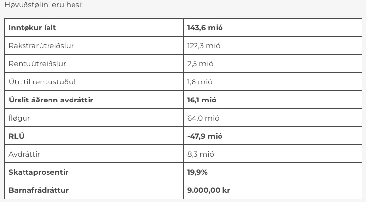Click the 2,5 mió value cell
Viewport: 366px width, 202px height.
(x=272, y=63)
